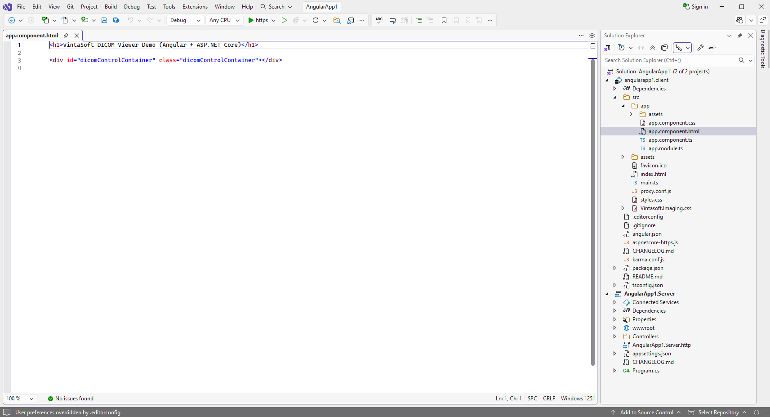Click the Search Solution Explorer field

click(670, 60)
